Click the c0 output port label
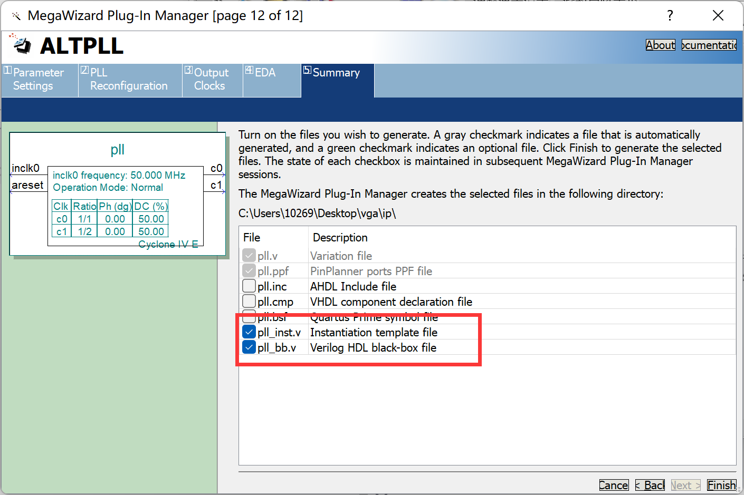Screen dimensions: 744x495 (x=216, y=168)
